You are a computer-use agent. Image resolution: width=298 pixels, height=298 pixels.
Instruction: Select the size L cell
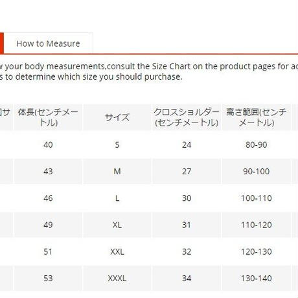point(117,198)
